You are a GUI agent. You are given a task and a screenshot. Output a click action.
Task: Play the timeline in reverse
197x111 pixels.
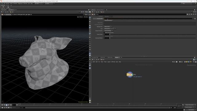[5, 105]
